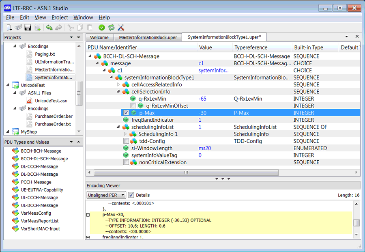Select PurchaseOrder.ber in Projects tree
The height and width of the screenshot is (252, 365).
tap(54, 116)
